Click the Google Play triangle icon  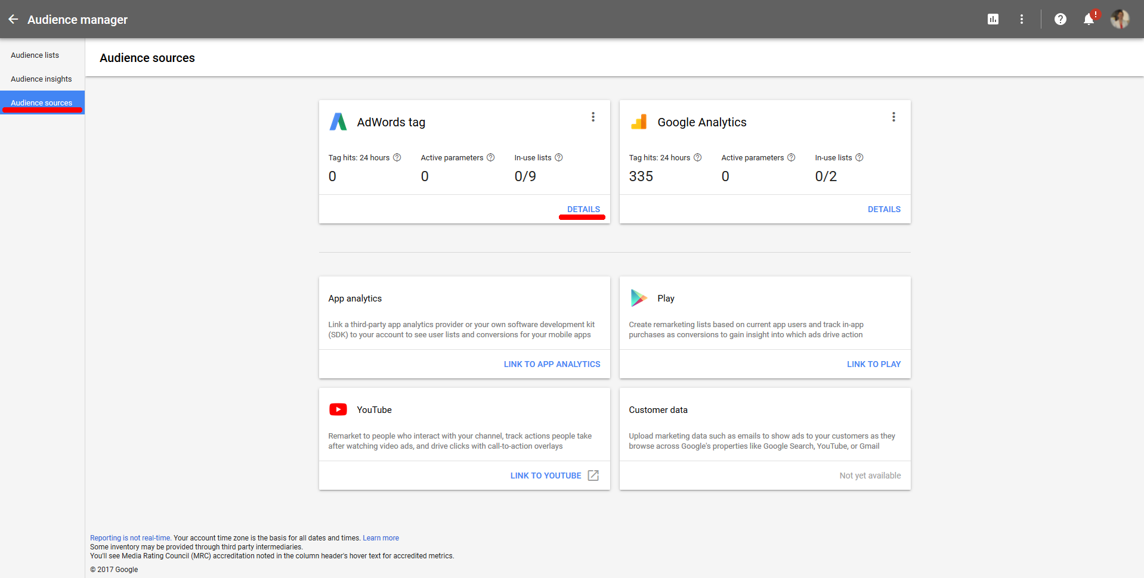point(638,298)
